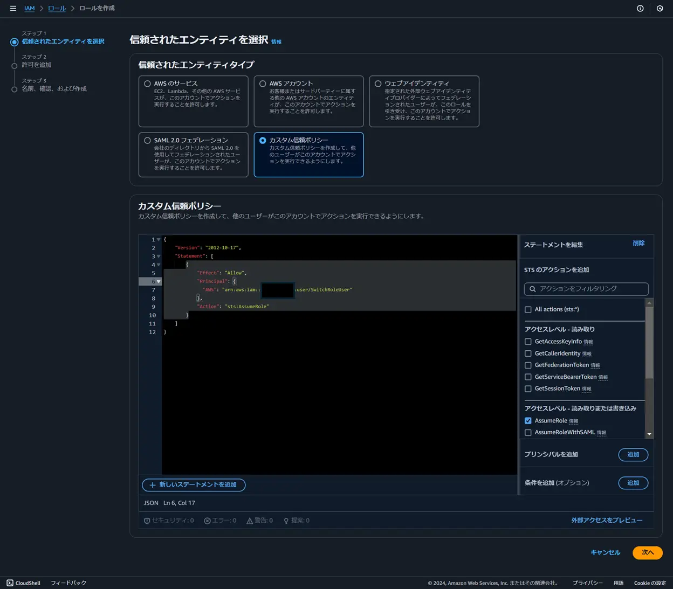Click the security shield status icon

click(147, 521)
